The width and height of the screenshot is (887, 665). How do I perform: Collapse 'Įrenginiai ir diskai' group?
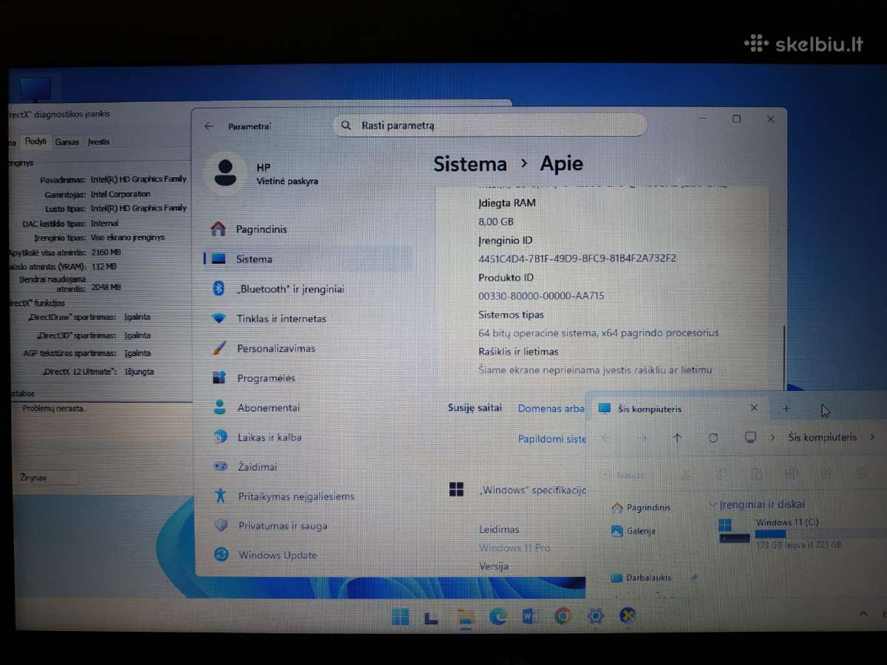coord(713,505)
